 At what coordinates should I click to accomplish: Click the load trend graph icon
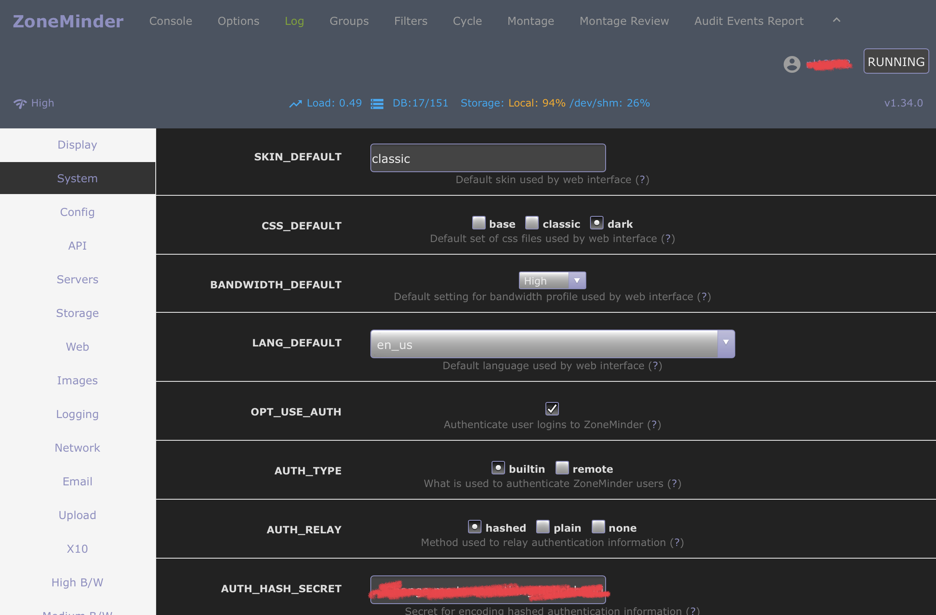(295, 103)
